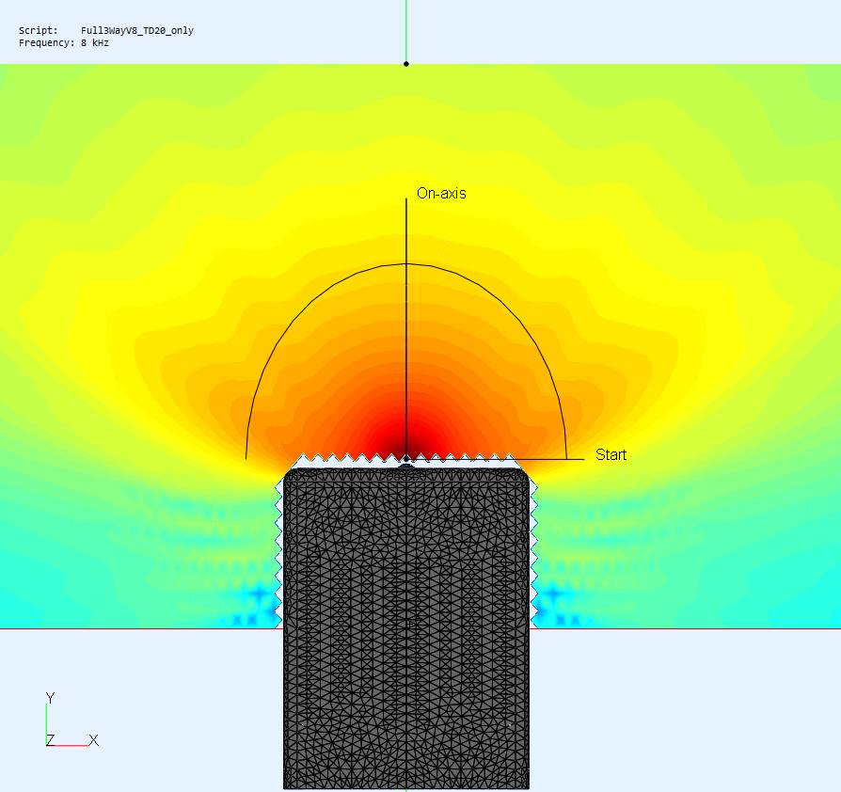Click the 'On-axis' label
The width and height of the screenshot is (841, 792).
point(441,194)
